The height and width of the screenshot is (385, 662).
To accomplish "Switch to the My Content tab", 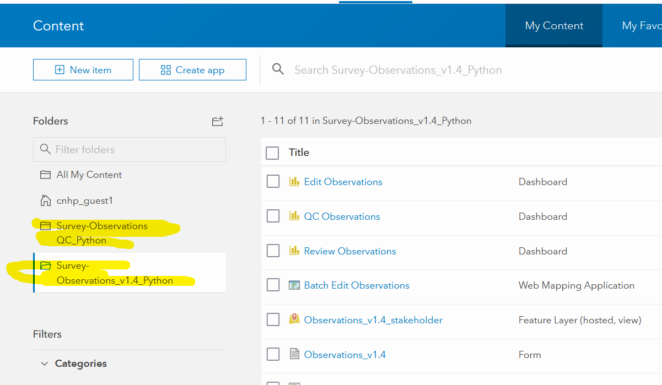I will (x=554, y=25).
